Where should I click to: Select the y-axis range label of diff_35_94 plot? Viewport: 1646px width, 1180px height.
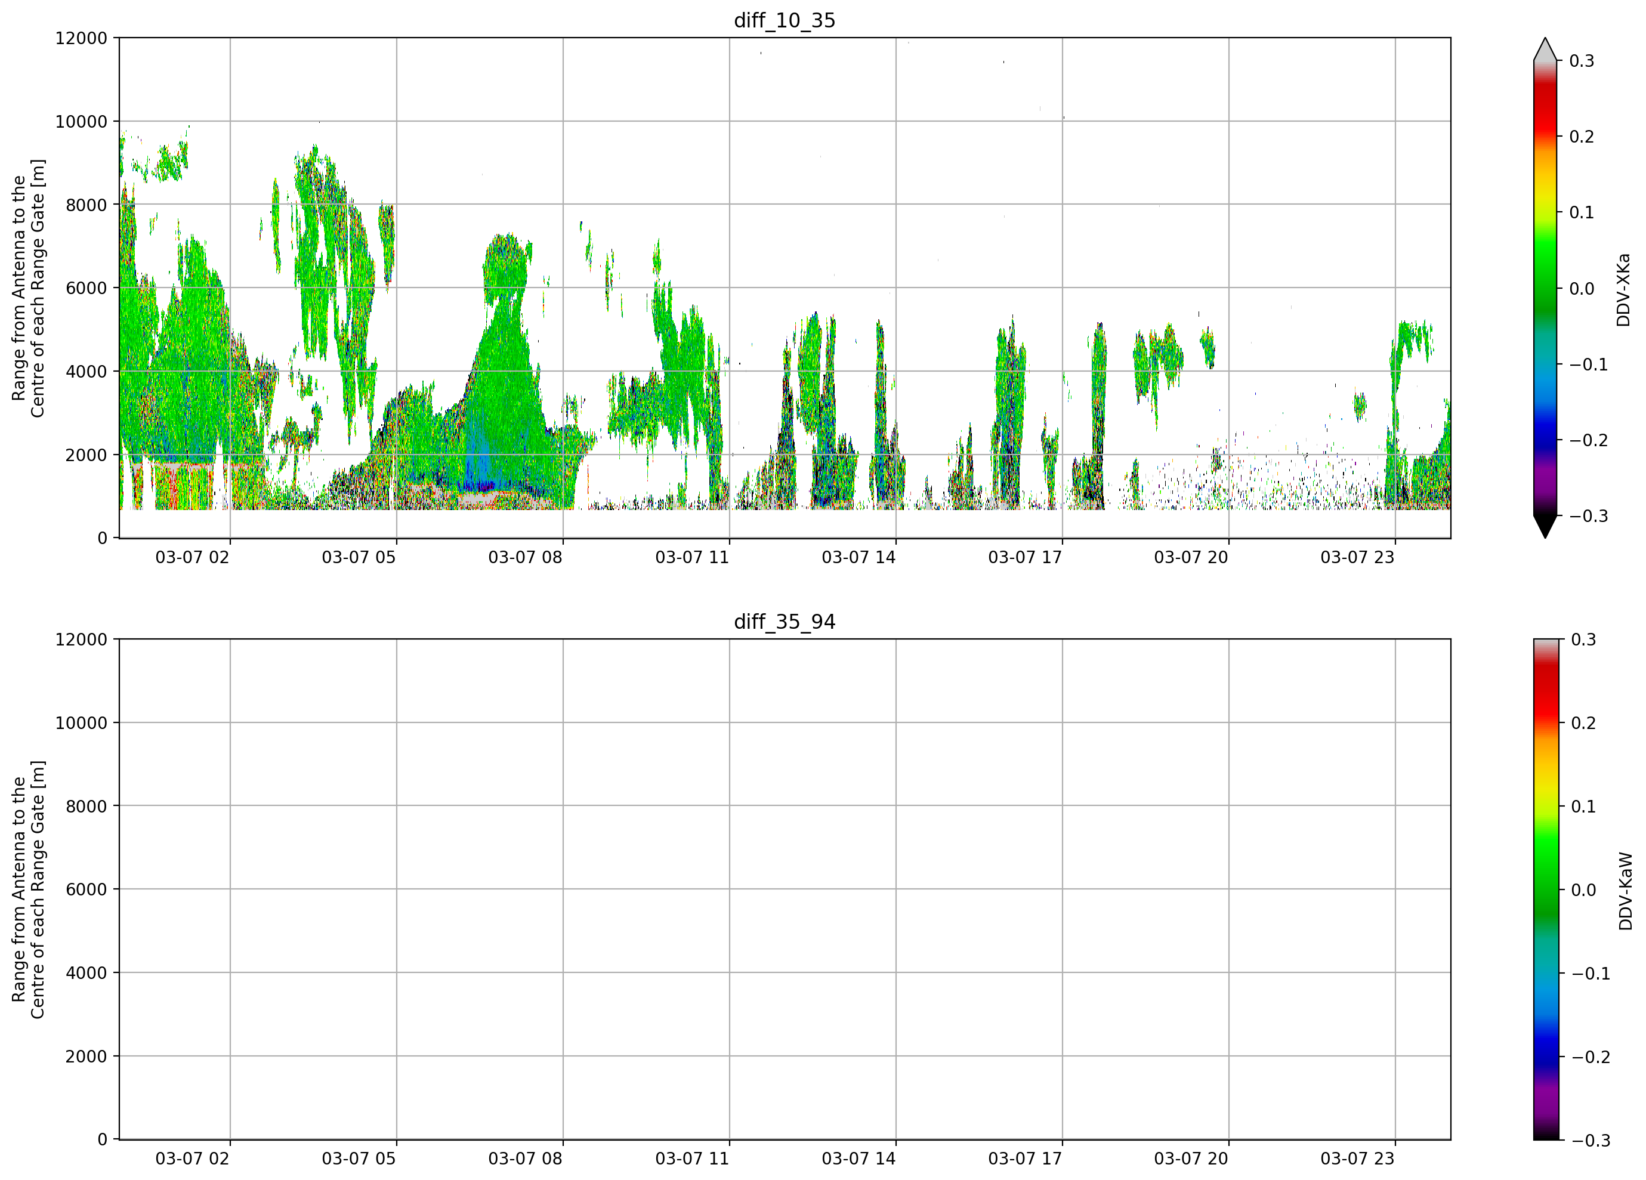coord(28,889)
